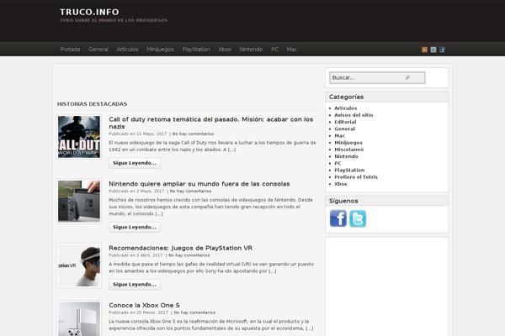Select Articulos in Categorías list

[x=346, y=108]
